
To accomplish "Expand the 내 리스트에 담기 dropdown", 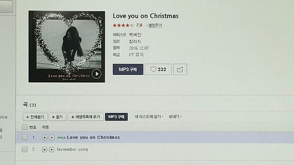I will coord(149,117).
